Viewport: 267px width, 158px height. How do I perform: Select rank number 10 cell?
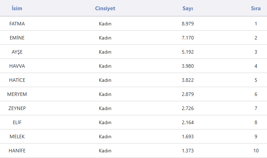click(x=256, y=151)
